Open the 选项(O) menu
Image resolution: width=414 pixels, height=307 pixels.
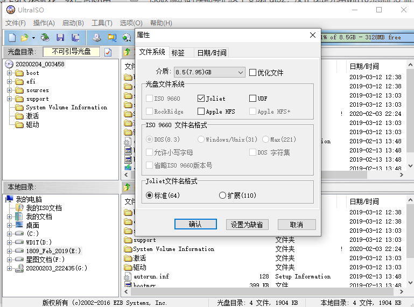131,23
